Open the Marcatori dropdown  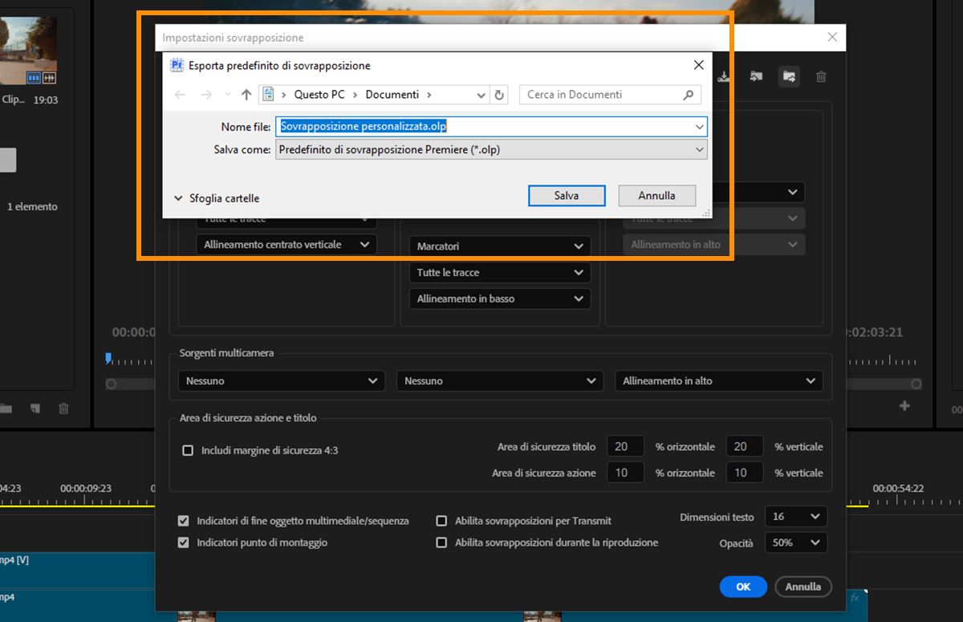point(500,246)
